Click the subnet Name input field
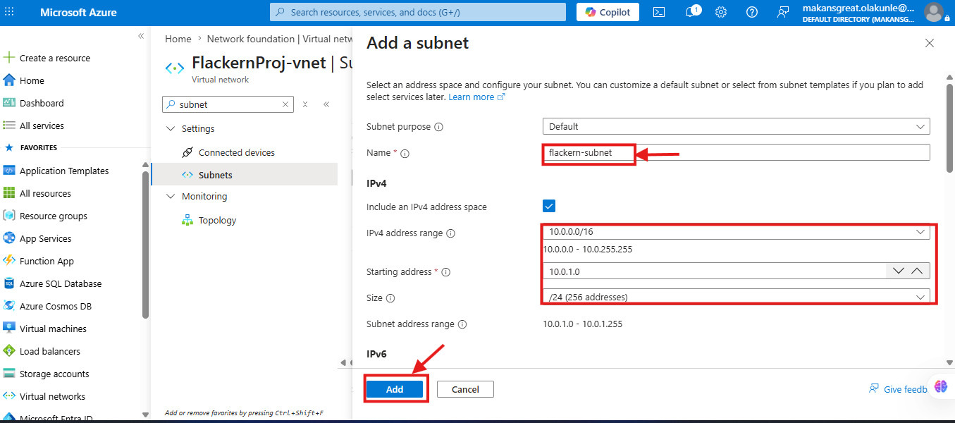Screen dimensions: 955x423 (736, 152)
